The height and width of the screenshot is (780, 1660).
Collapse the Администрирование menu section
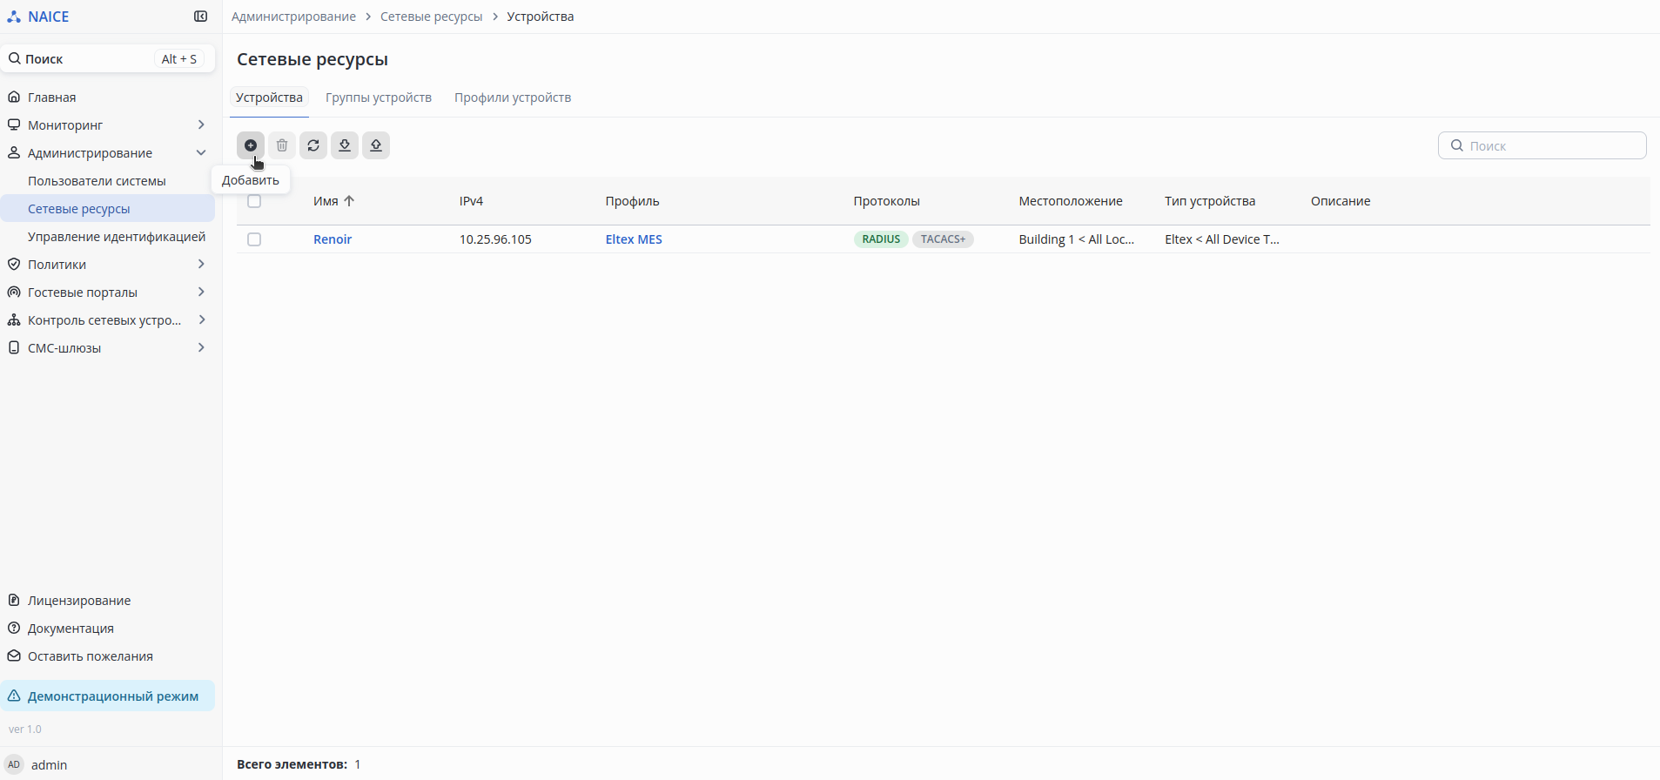click(201, 153)
